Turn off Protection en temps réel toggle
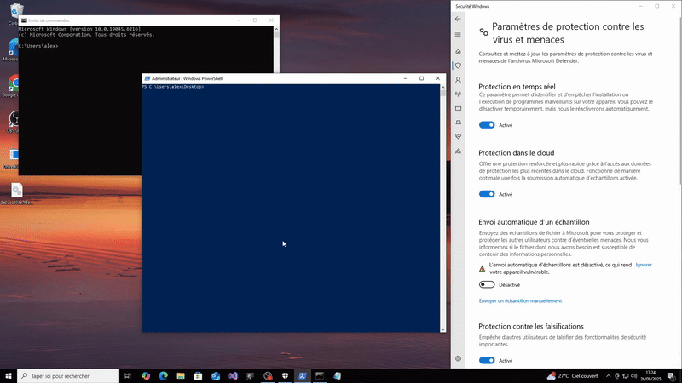Viewport: 682px width, 383px height. [487, 125]
